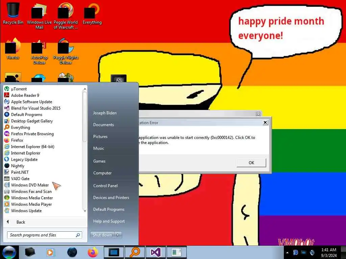Open Help and Support
This screenshot has width=346, height=259.
coord(109,221)
